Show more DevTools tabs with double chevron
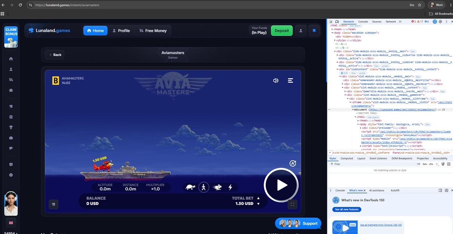Screen dimensions: 453x234 (401, 22)
